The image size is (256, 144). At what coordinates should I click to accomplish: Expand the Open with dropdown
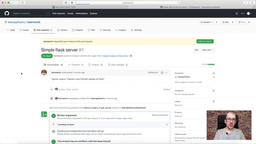(208, 50)
